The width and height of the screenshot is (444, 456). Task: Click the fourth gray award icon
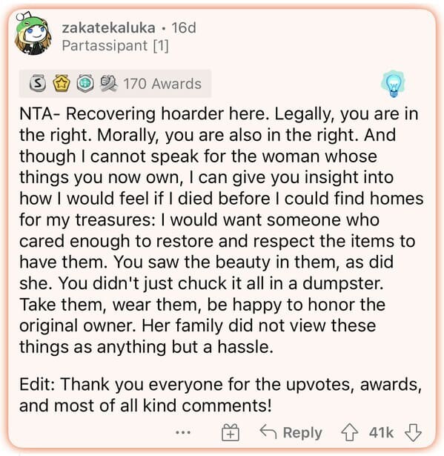tap(109, 84)
